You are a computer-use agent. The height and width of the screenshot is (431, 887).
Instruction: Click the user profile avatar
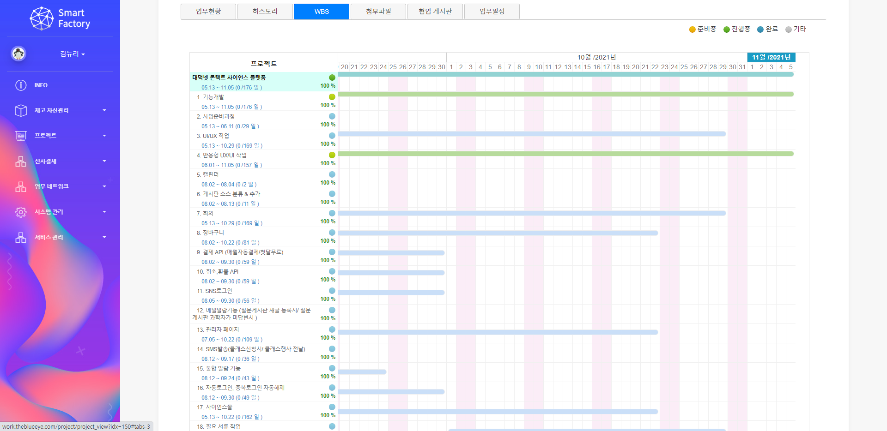point(18,54)
